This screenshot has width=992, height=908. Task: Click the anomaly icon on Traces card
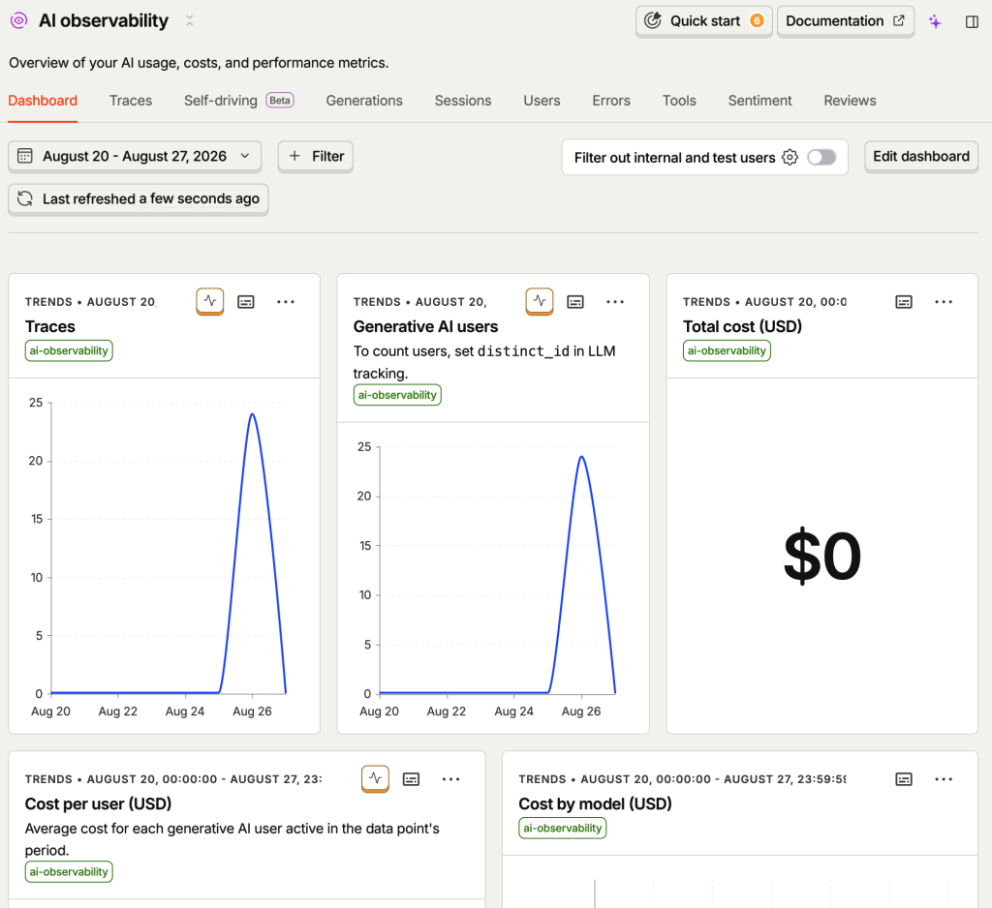coord(210,302)
